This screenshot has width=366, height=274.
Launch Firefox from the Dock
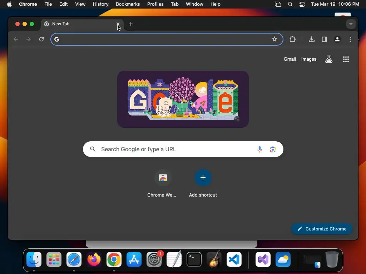(94, 259)
